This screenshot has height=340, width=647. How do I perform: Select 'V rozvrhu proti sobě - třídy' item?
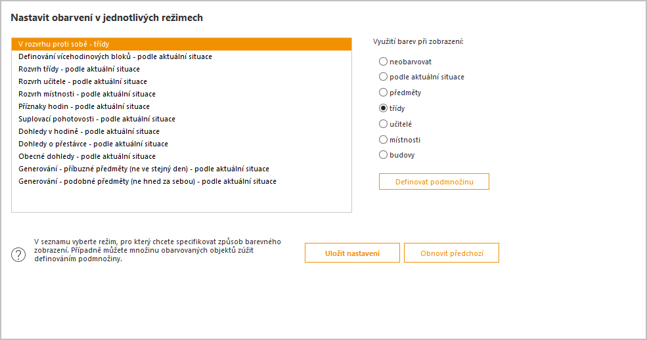(x=181, y=44)
